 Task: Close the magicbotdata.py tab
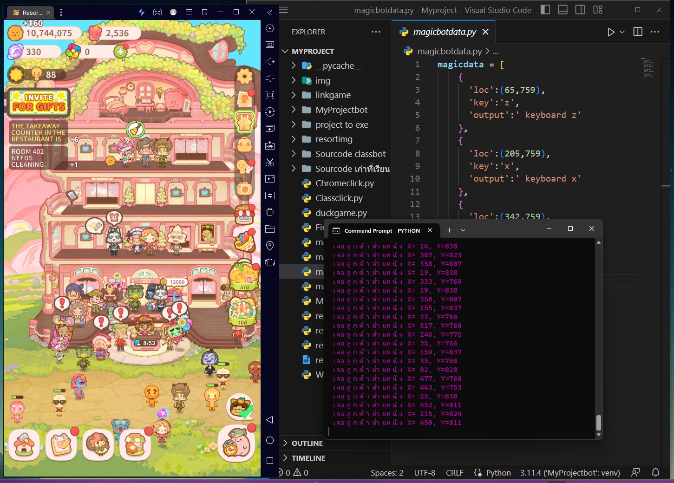[x=485, y=32]
